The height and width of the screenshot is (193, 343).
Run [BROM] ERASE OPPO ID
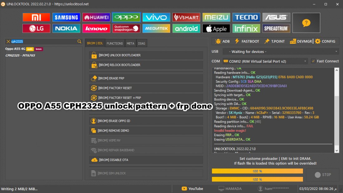coord(146,121)
